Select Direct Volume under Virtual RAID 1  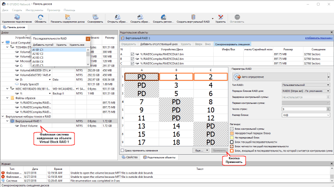coord(29,126)
